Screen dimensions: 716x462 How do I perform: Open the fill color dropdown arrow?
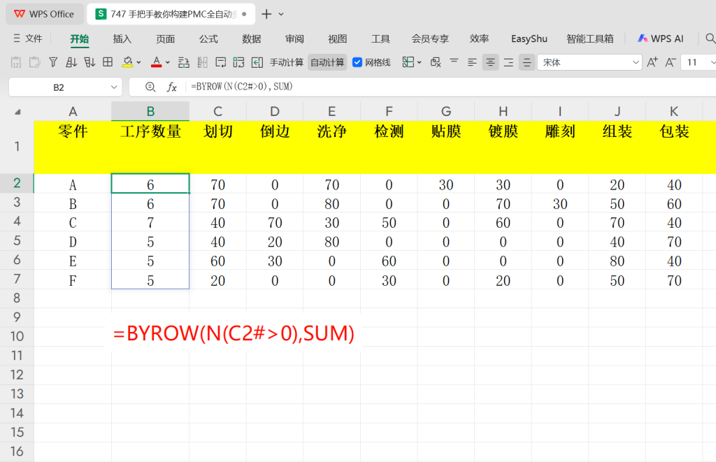point(139,62)
